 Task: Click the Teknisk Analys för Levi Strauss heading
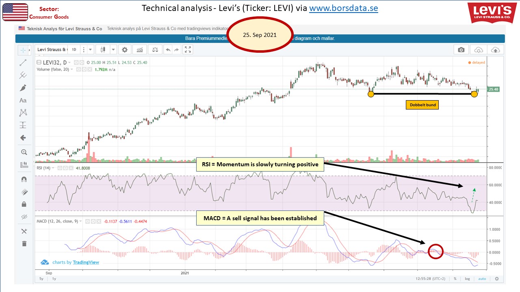[64, 29]
